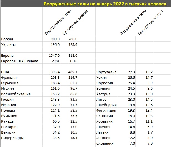Click the value 96.7 for Италия

pos(74,89)
